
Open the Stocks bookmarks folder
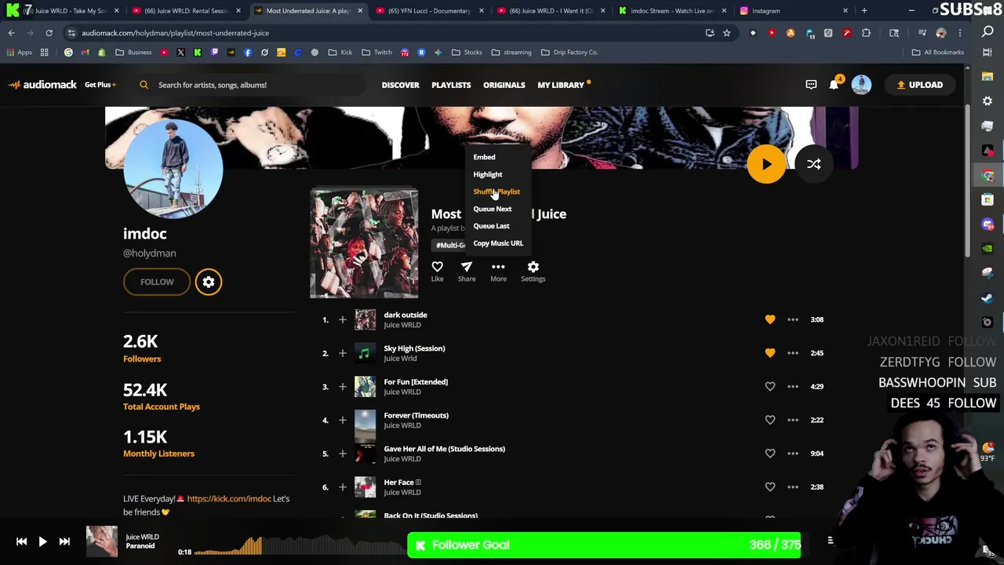coord(467,53)
